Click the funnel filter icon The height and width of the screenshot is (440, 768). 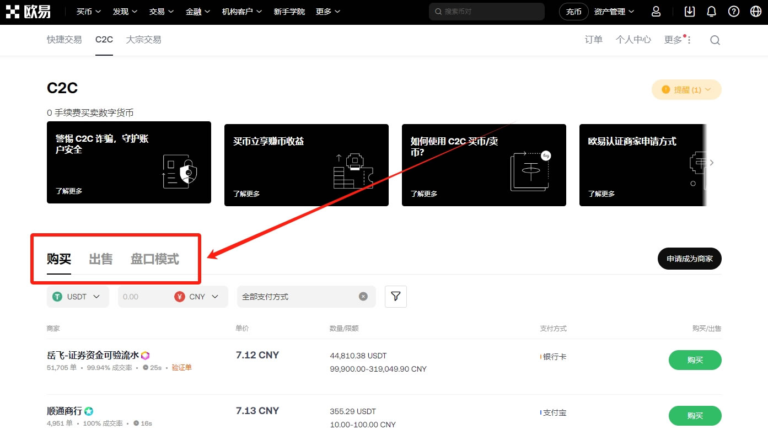coord(395,297)
